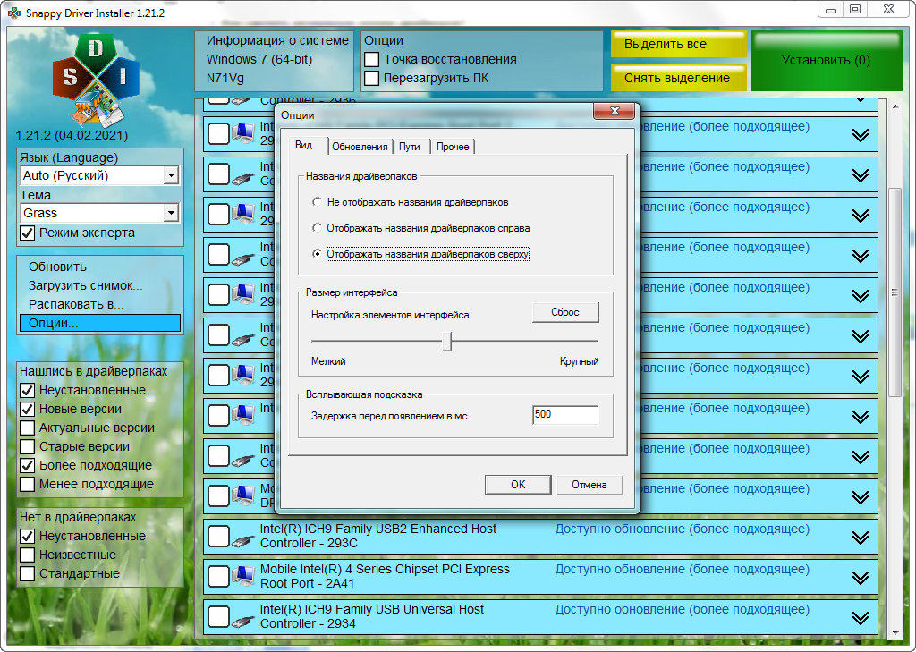Toggle Режим эксперта checkbox
Image resolution: width=916 pixels, height=652 pixels.
pos(28,233)
